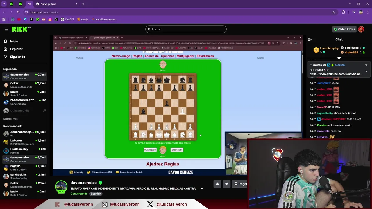Close the 'Nueva pestaña' tab
372x209 pixels.
click(76, 4)
